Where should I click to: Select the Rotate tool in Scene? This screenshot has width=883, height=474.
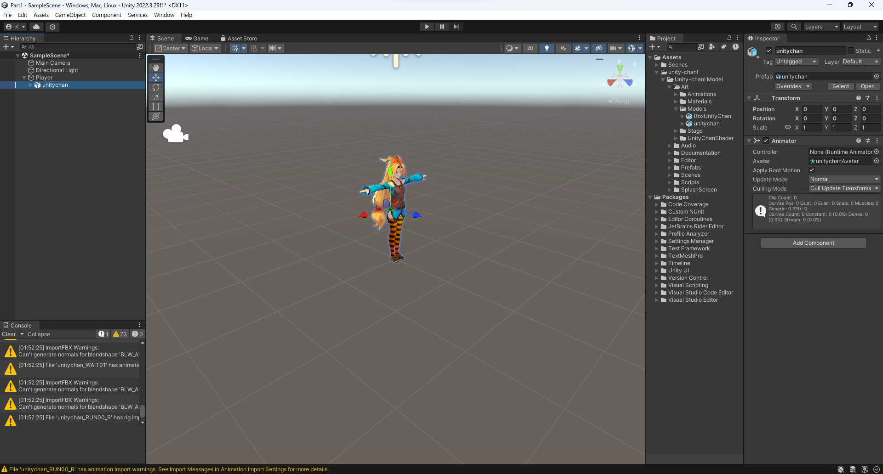[156, 87]
